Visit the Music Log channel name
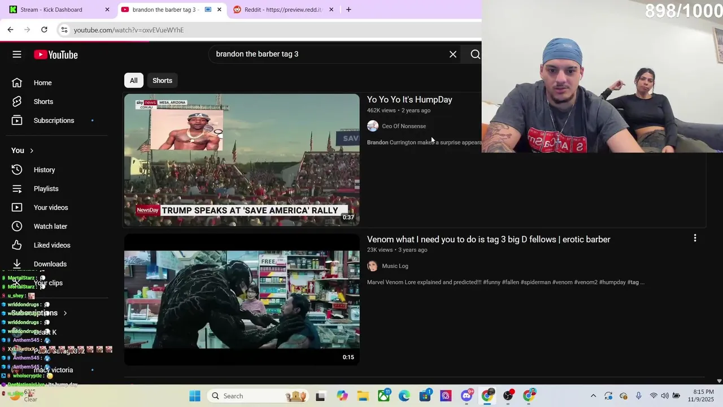This screenshot has width=723, height=407. tap(395, 266)
